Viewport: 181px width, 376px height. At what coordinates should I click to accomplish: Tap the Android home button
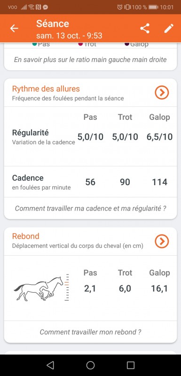tap(90, 365)
